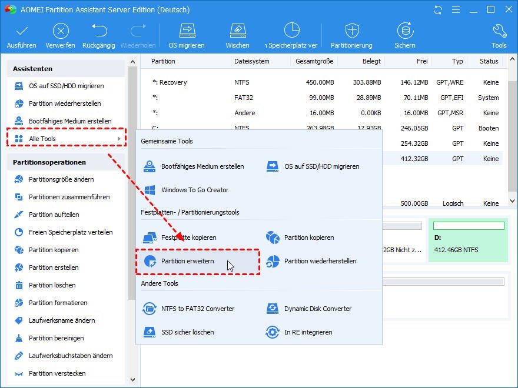Select Partition erweitern in the tools menu
This screenshot has height=388, width=518.
pos(198,261)
